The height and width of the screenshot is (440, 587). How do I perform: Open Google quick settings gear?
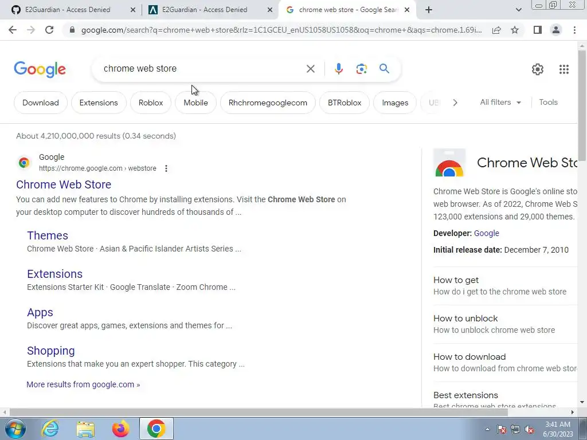538,69
